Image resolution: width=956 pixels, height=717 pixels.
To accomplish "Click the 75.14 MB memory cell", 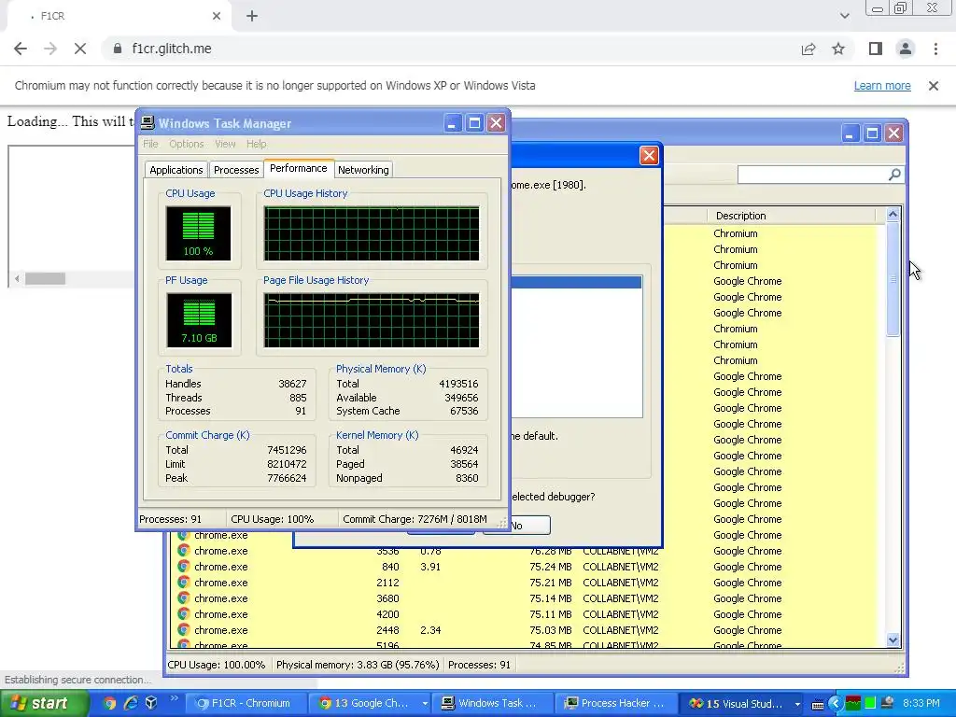I will point(551,598).
